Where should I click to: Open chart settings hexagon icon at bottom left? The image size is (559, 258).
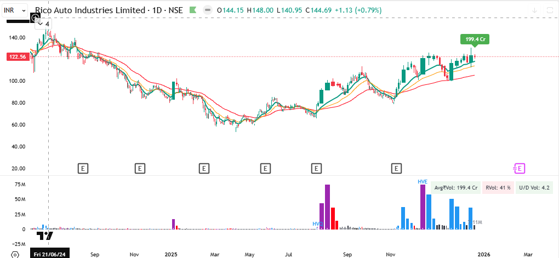pos(15,254)
